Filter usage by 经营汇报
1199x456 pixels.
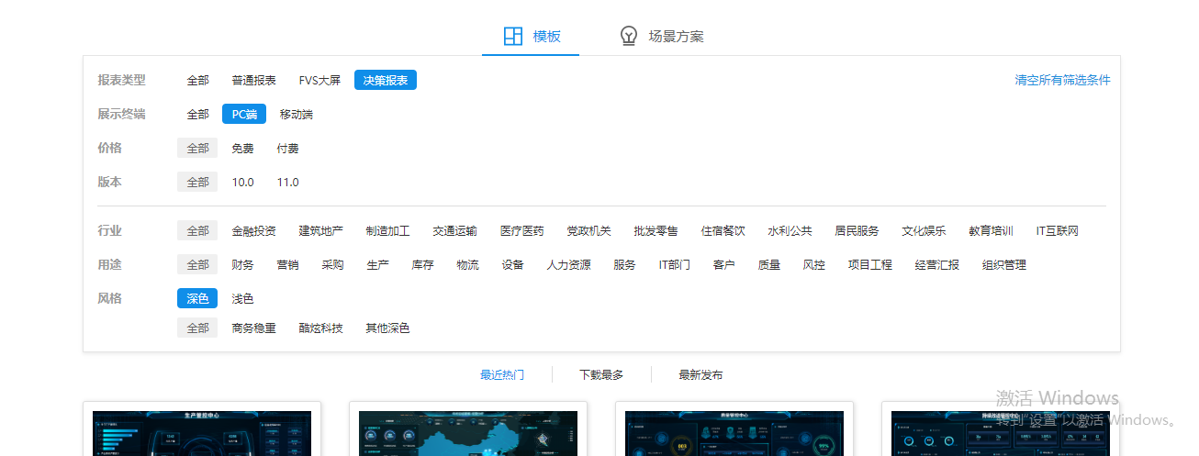[936, 264]
